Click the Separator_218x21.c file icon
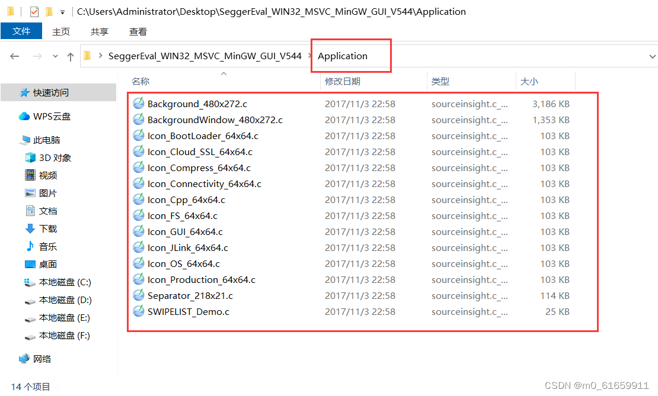Image resolution: width=658 pixels, height=396 pixels. (x=139, y=295)
